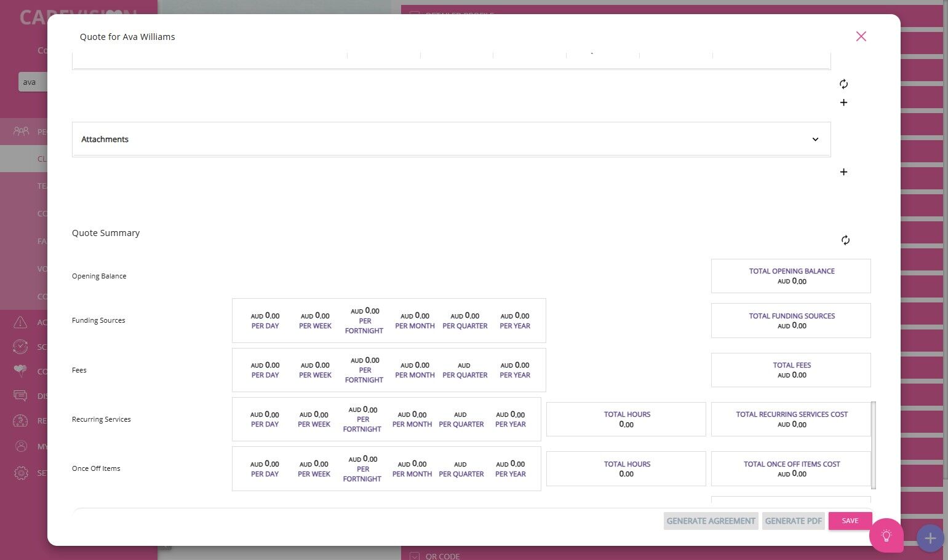The image size is (948, 560).
Task: Click the Total Opening Balance box
Action: coord(791,276)
